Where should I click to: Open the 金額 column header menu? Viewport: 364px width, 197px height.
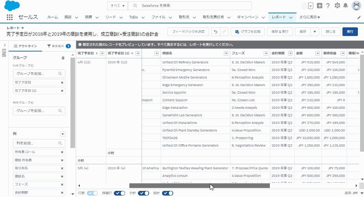[318, 54]
